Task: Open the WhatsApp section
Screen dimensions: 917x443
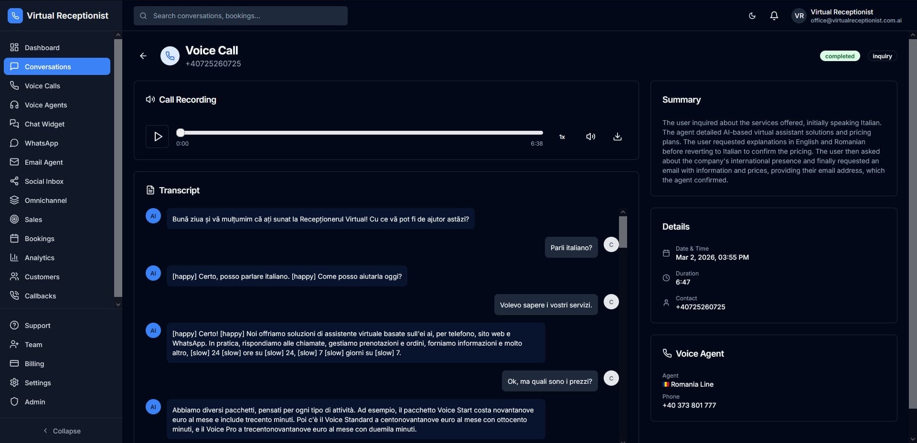Action: tap(42, 143)
